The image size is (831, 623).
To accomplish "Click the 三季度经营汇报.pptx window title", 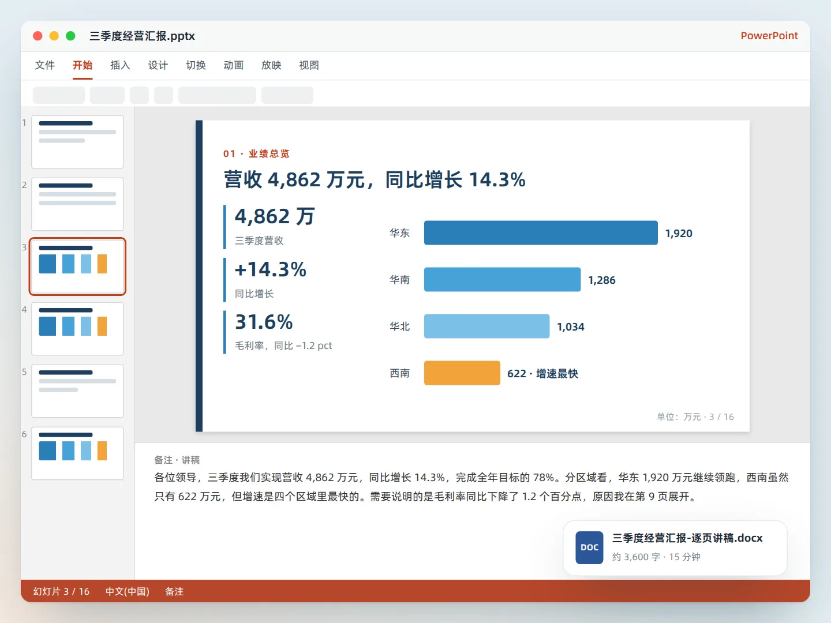I will pyautogui.click(x=142, y=36).
